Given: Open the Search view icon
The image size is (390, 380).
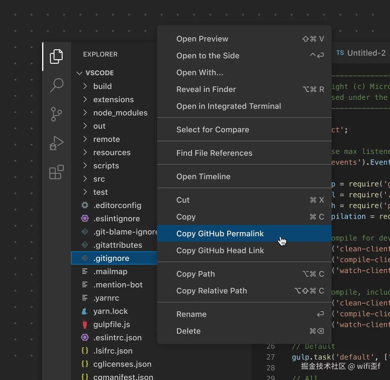Looking at the screenshot, I should pyautogui.click(x=56, y=85).
